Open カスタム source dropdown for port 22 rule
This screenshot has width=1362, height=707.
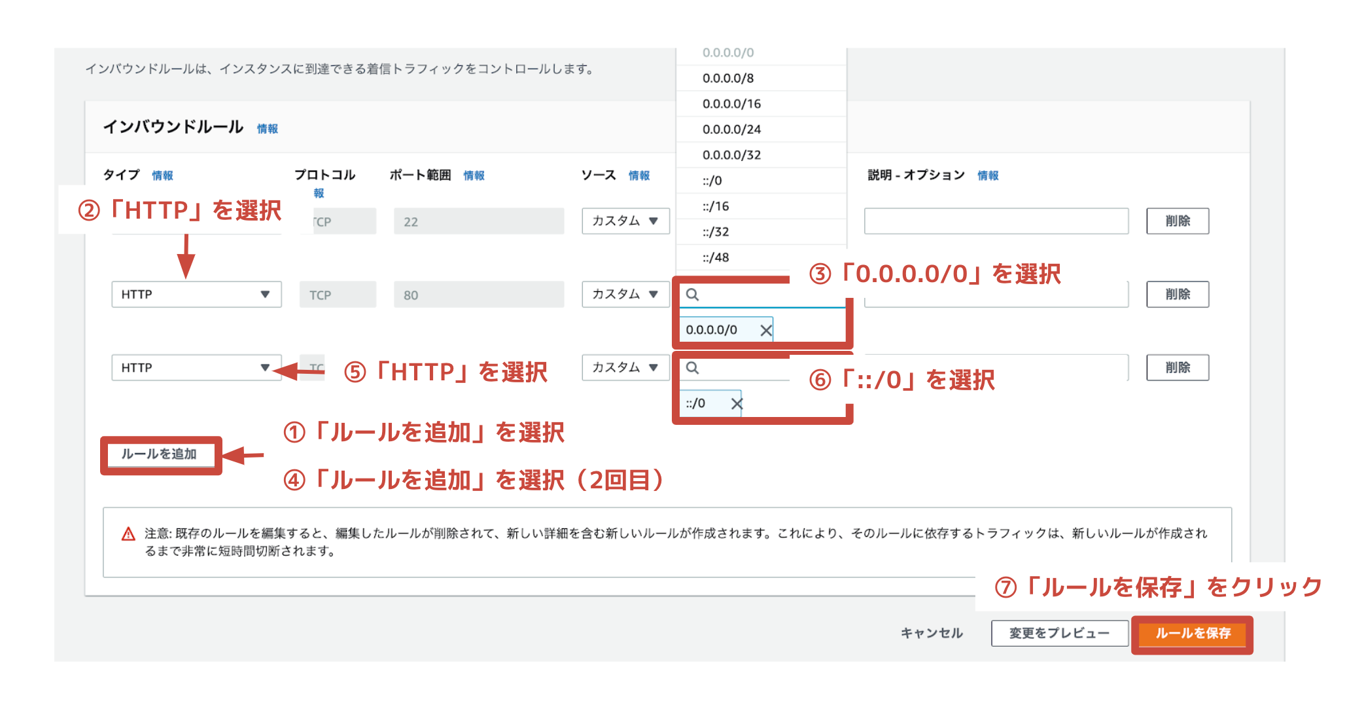pyautogui.click(x=625, y=221)
